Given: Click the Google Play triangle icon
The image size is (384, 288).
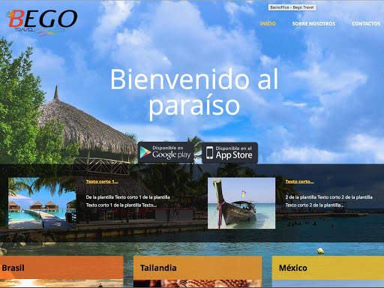Looking at the screenshot, I should click(x=145, y=152).
